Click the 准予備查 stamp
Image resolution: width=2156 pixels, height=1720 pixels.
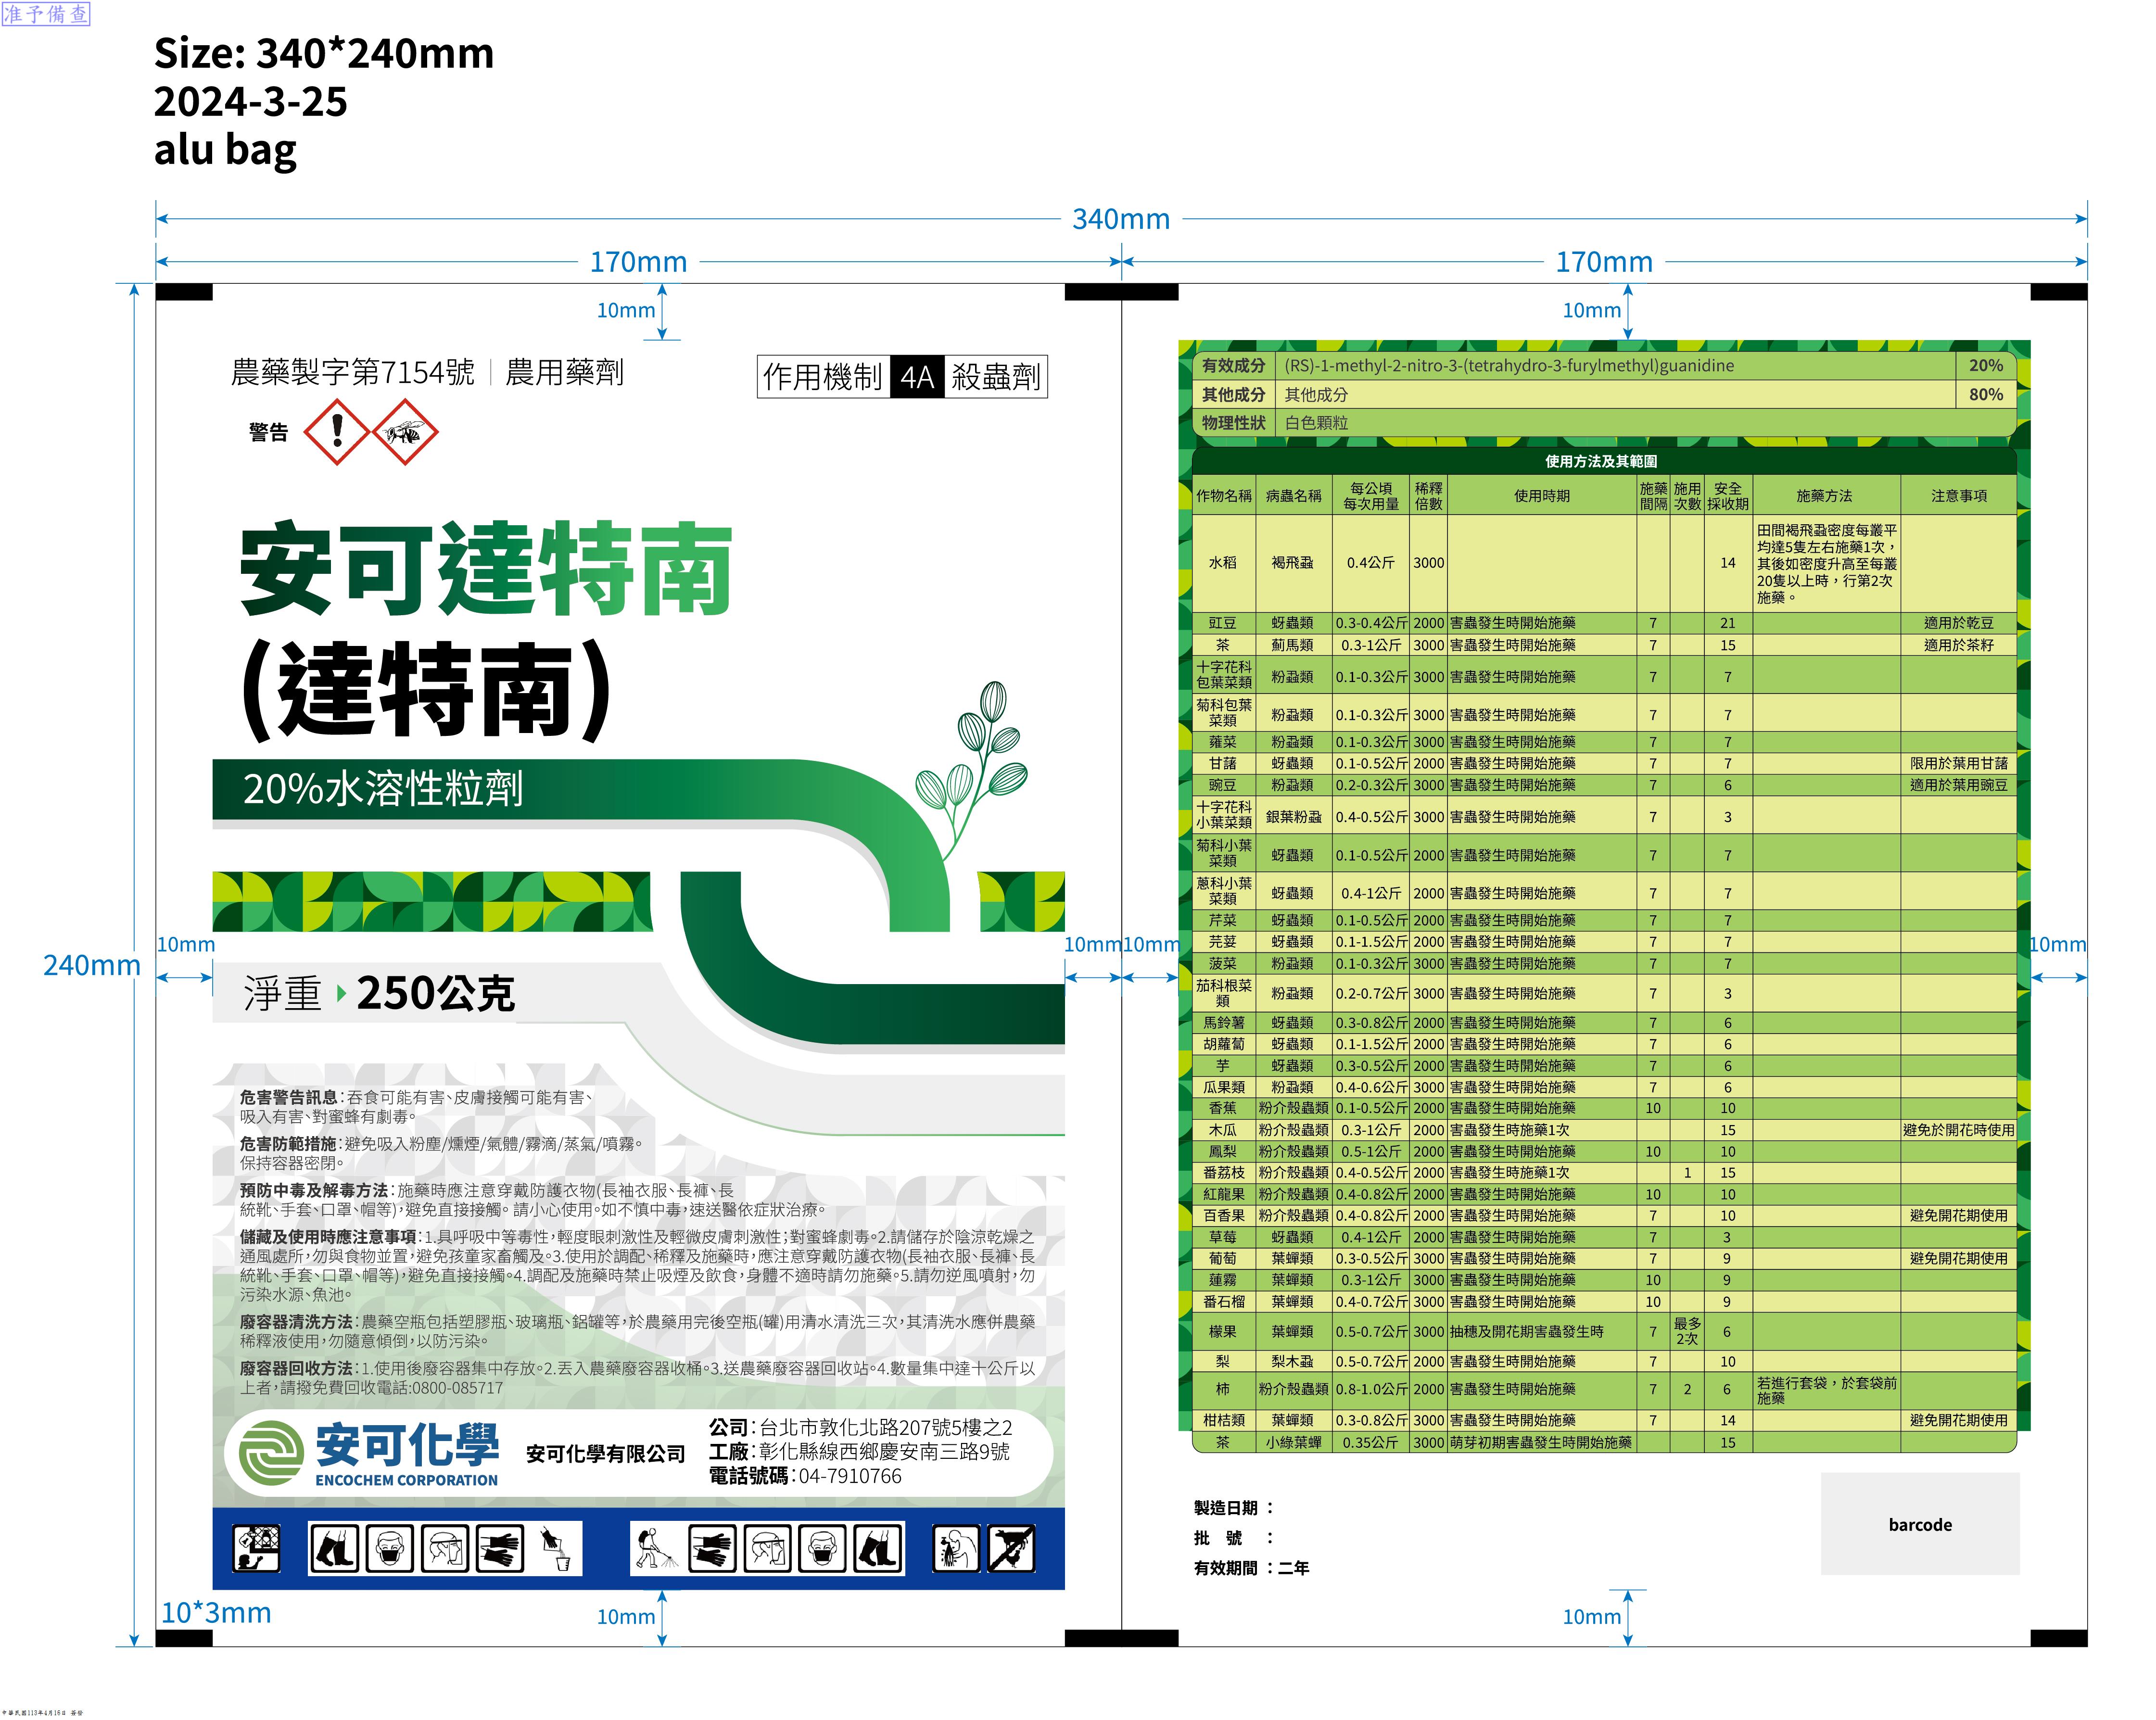pos(46,14)
